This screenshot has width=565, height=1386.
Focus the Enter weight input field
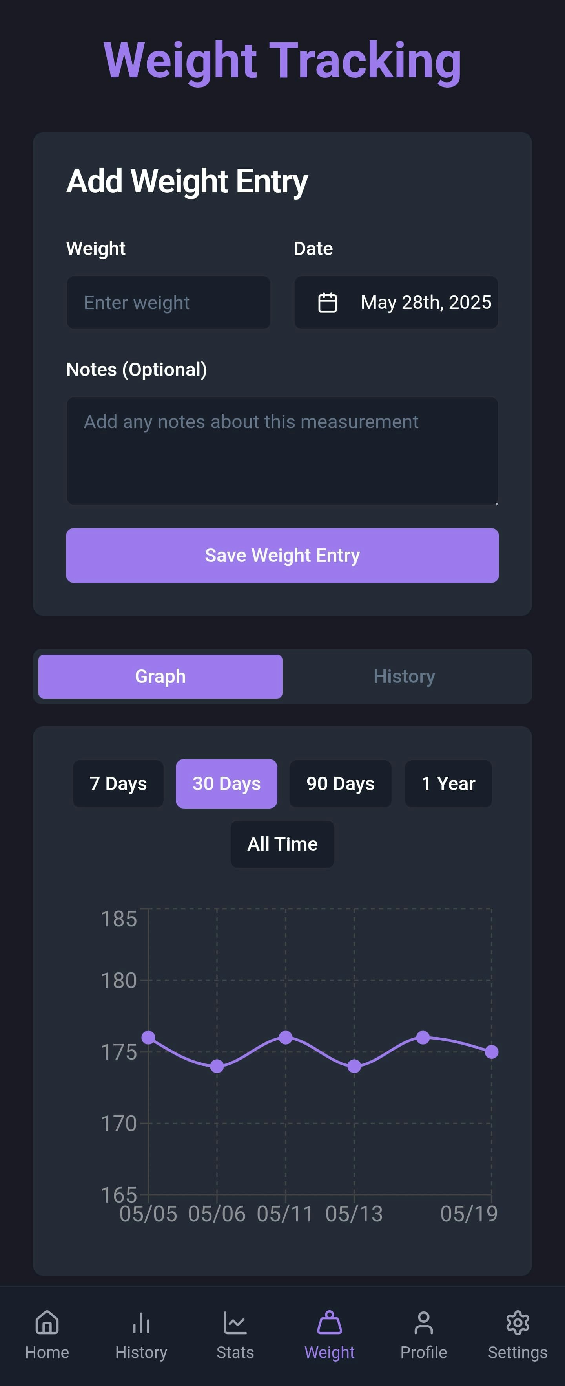point(168,302)
